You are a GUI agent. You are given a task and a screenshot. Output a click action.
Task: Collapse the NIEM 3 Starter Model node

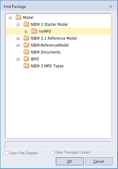pyautogui.click(x=18, y=25)
